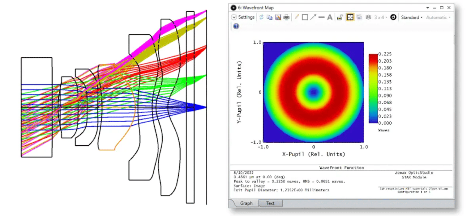
Task: Copy the wavefront map to clipboard
Action: point(270,17)
